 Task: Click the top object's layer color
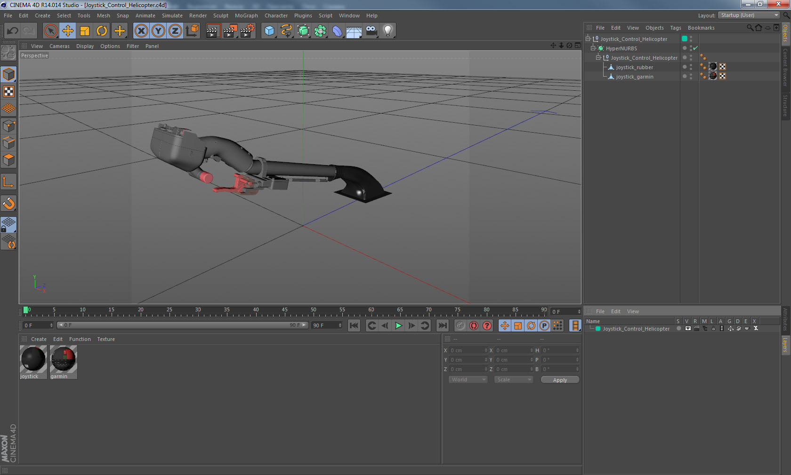click(685, 39)
